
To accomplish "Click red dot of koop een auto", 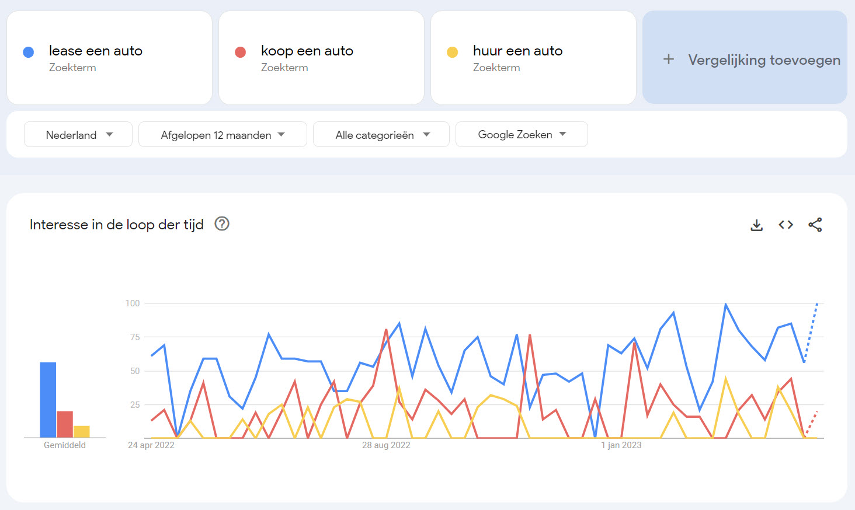I will (x=240, y=52).
